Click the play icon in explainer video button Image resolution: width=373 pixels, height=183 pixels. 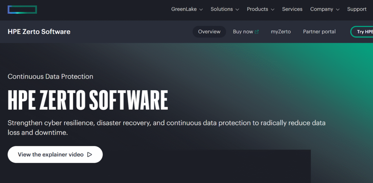point(90,155)
